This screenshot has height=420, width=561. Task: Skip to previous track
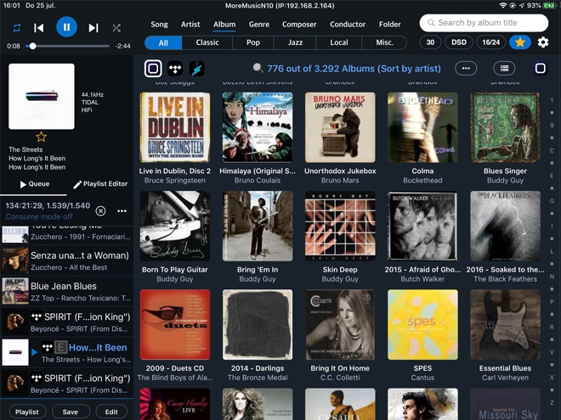coord(38,28)
